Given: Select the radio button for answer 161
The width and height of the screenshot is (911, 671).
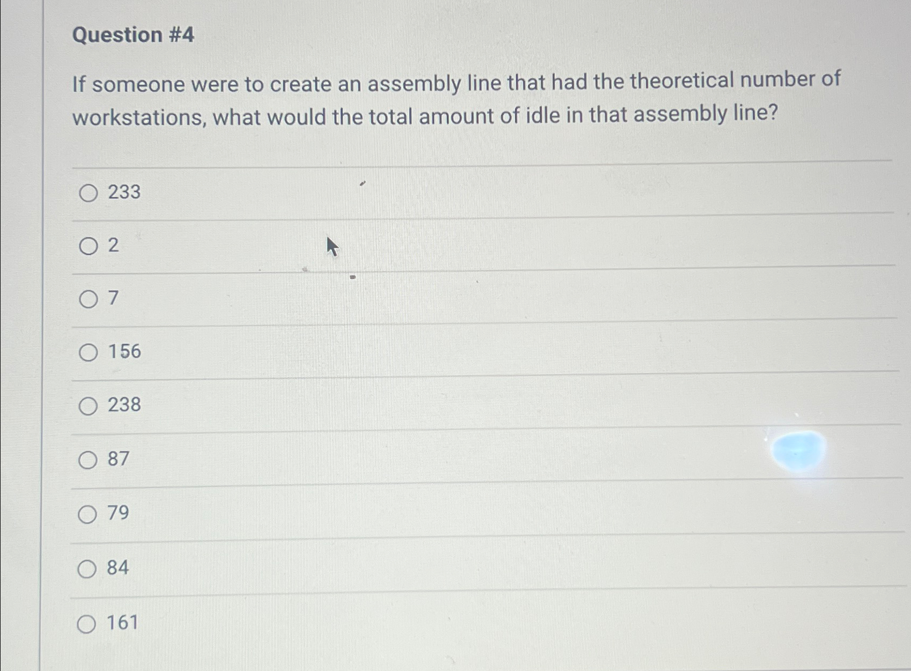Looking at the screenshot, I should point(87,623).
